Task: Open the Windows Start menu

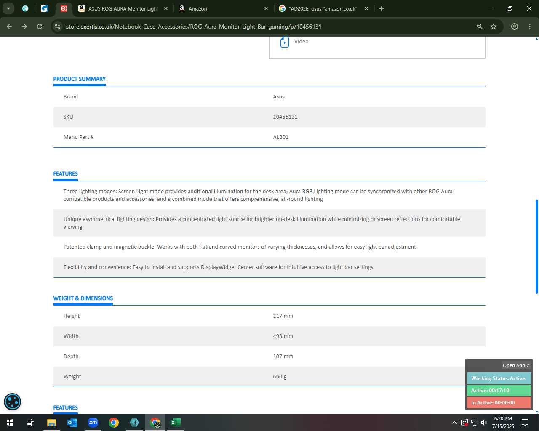Action: click(x=10, y=423)
